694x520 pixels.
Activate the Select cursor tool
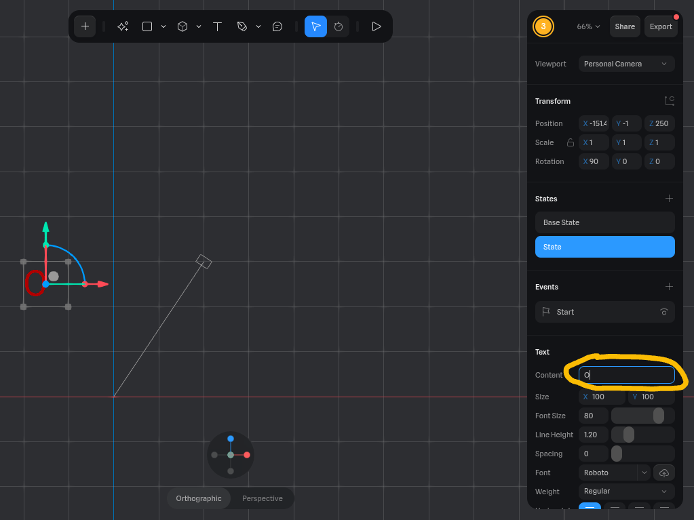(315, 26)
